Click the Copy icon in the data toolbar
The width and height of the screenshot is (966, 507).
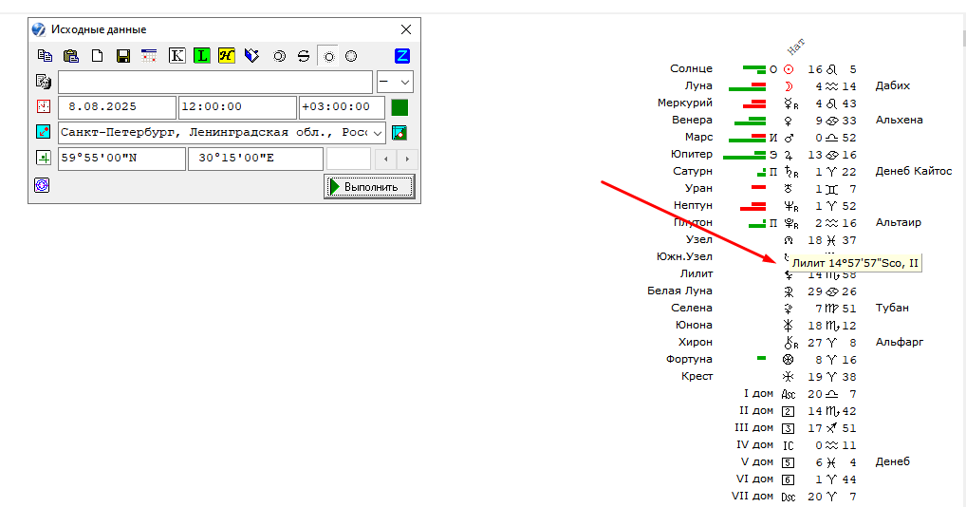tap(45, 56)
